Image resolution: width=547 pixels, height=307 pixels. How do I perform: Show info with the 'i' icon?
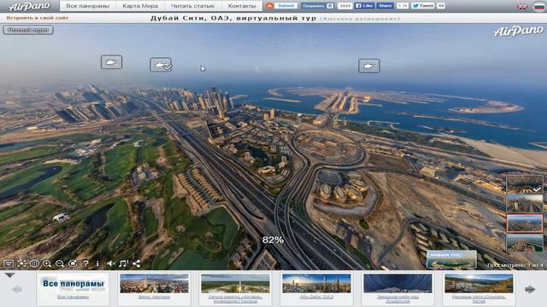tap(97, 264)
